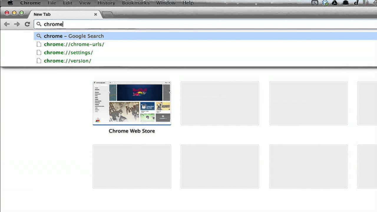Click the forward navigation arrow
Viewport: 377px width, 212px height.
click(17, 24)
